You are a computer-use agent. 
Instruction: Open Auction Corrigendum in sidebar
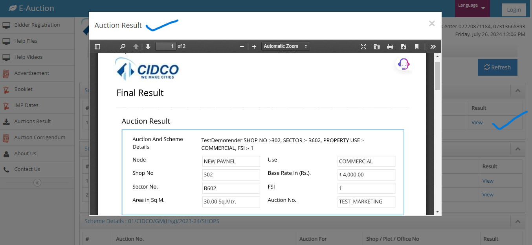(37, 138)
